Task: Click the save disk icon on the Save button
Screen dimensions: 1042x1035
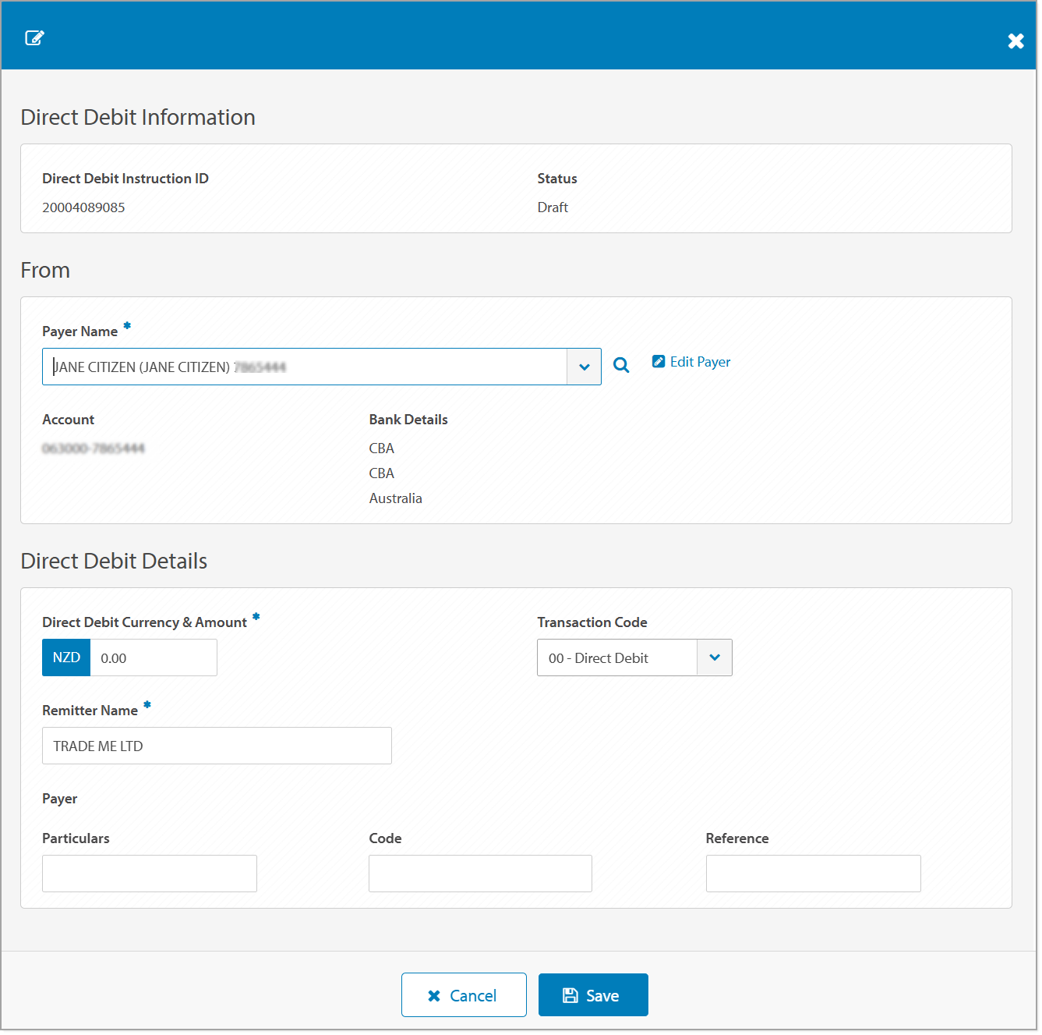Action: pos(571,994)
